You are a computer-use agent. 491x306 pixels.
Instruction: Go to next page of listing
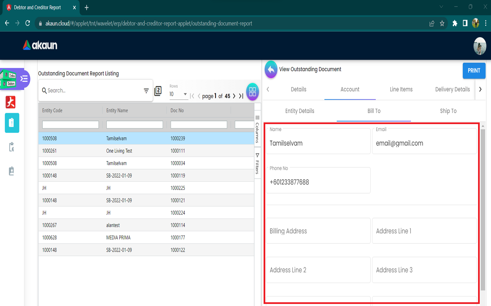click(234, 96)
